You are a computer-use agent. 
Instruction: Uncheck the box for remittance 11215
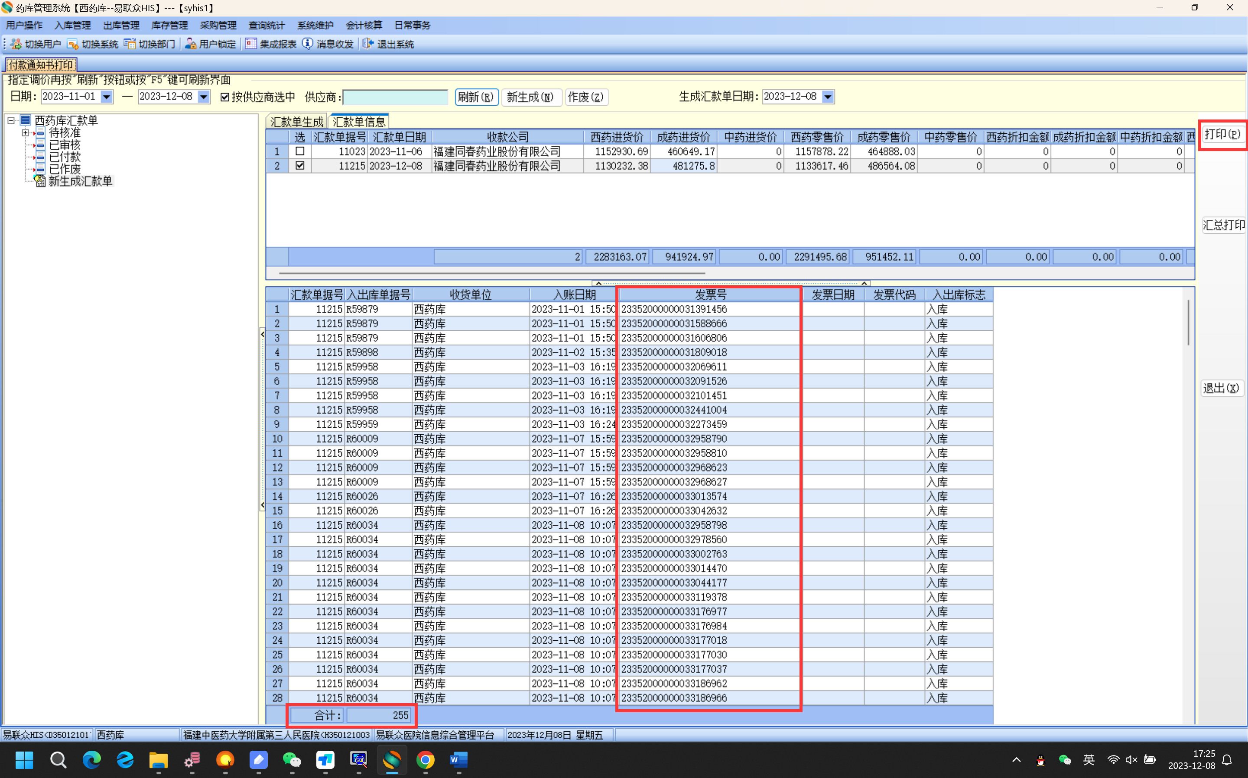[x=299, y=166]
